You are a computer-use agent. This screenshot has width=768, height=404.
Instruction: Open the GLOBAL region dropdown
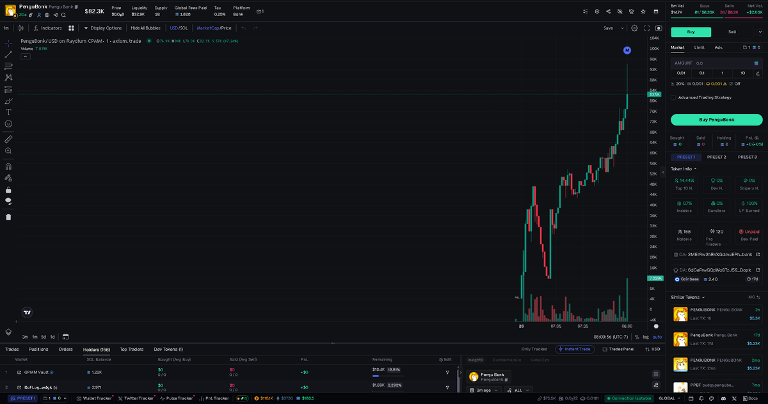(669, 398)
